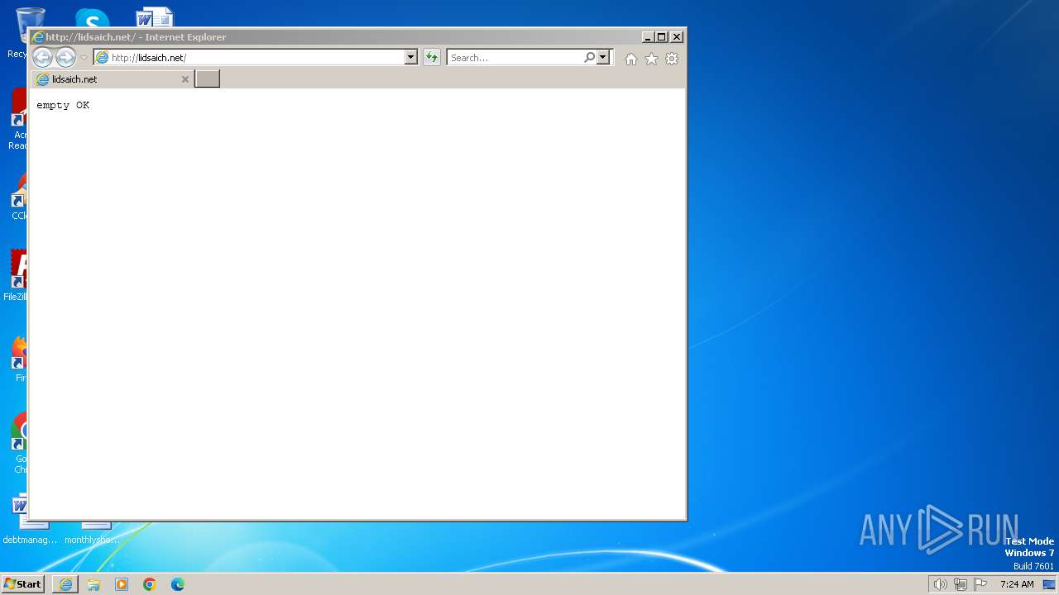Select the lidsaich.net tab
The width and height of the screenshot is (1059, 595).
(113, 79)
